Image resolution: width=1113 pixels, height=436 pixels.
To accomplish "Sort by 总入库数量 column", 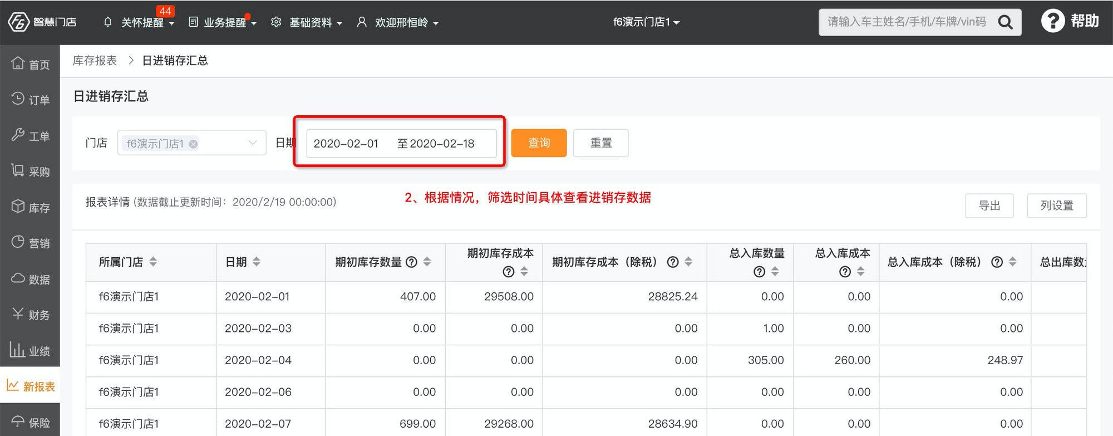I will click(775, 271).
